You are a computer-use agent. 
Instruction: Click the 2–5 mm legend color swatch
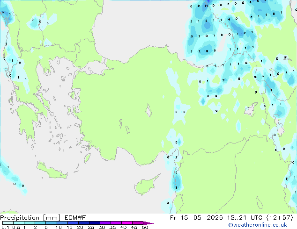(x=40, y=223)
